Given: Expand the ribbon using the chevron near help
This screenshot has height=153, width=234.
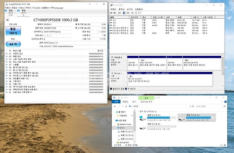Looking at the screenshot, I should coord(222,102).
